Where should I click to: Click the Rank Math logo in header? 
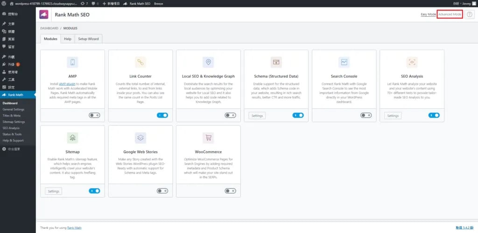pyautogui.click(x=43, y=14)
